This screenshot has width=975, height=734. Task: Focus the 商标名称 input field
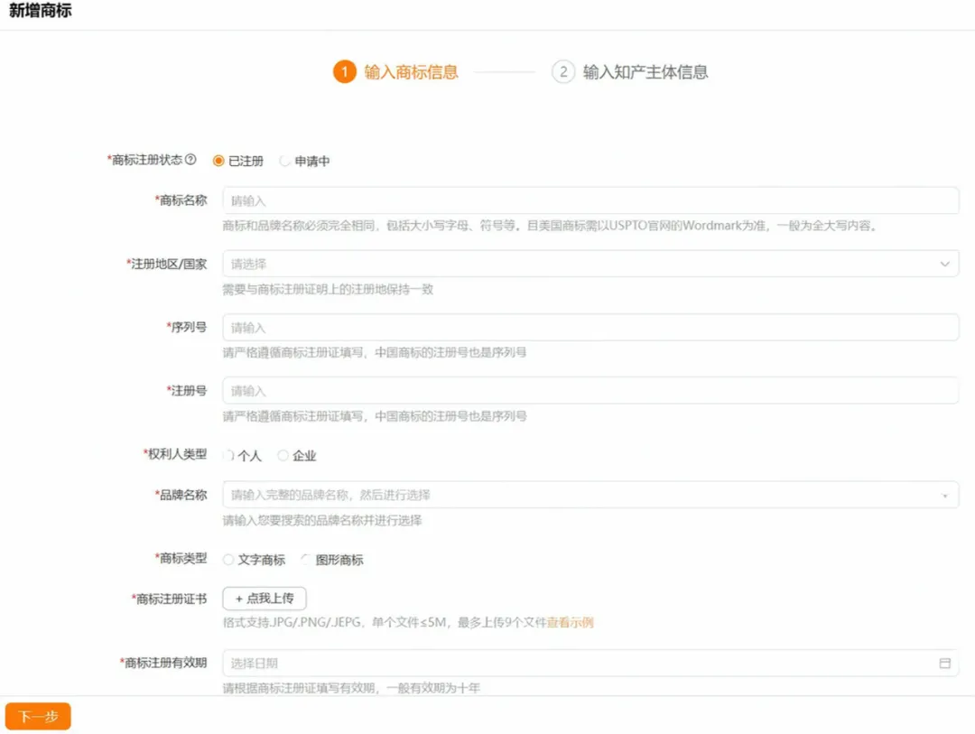tap(590, 200)
